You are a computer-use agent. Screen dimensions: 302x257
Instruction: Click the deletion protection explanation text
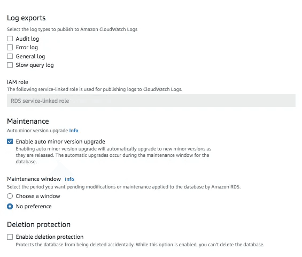[x=140, y=245]
